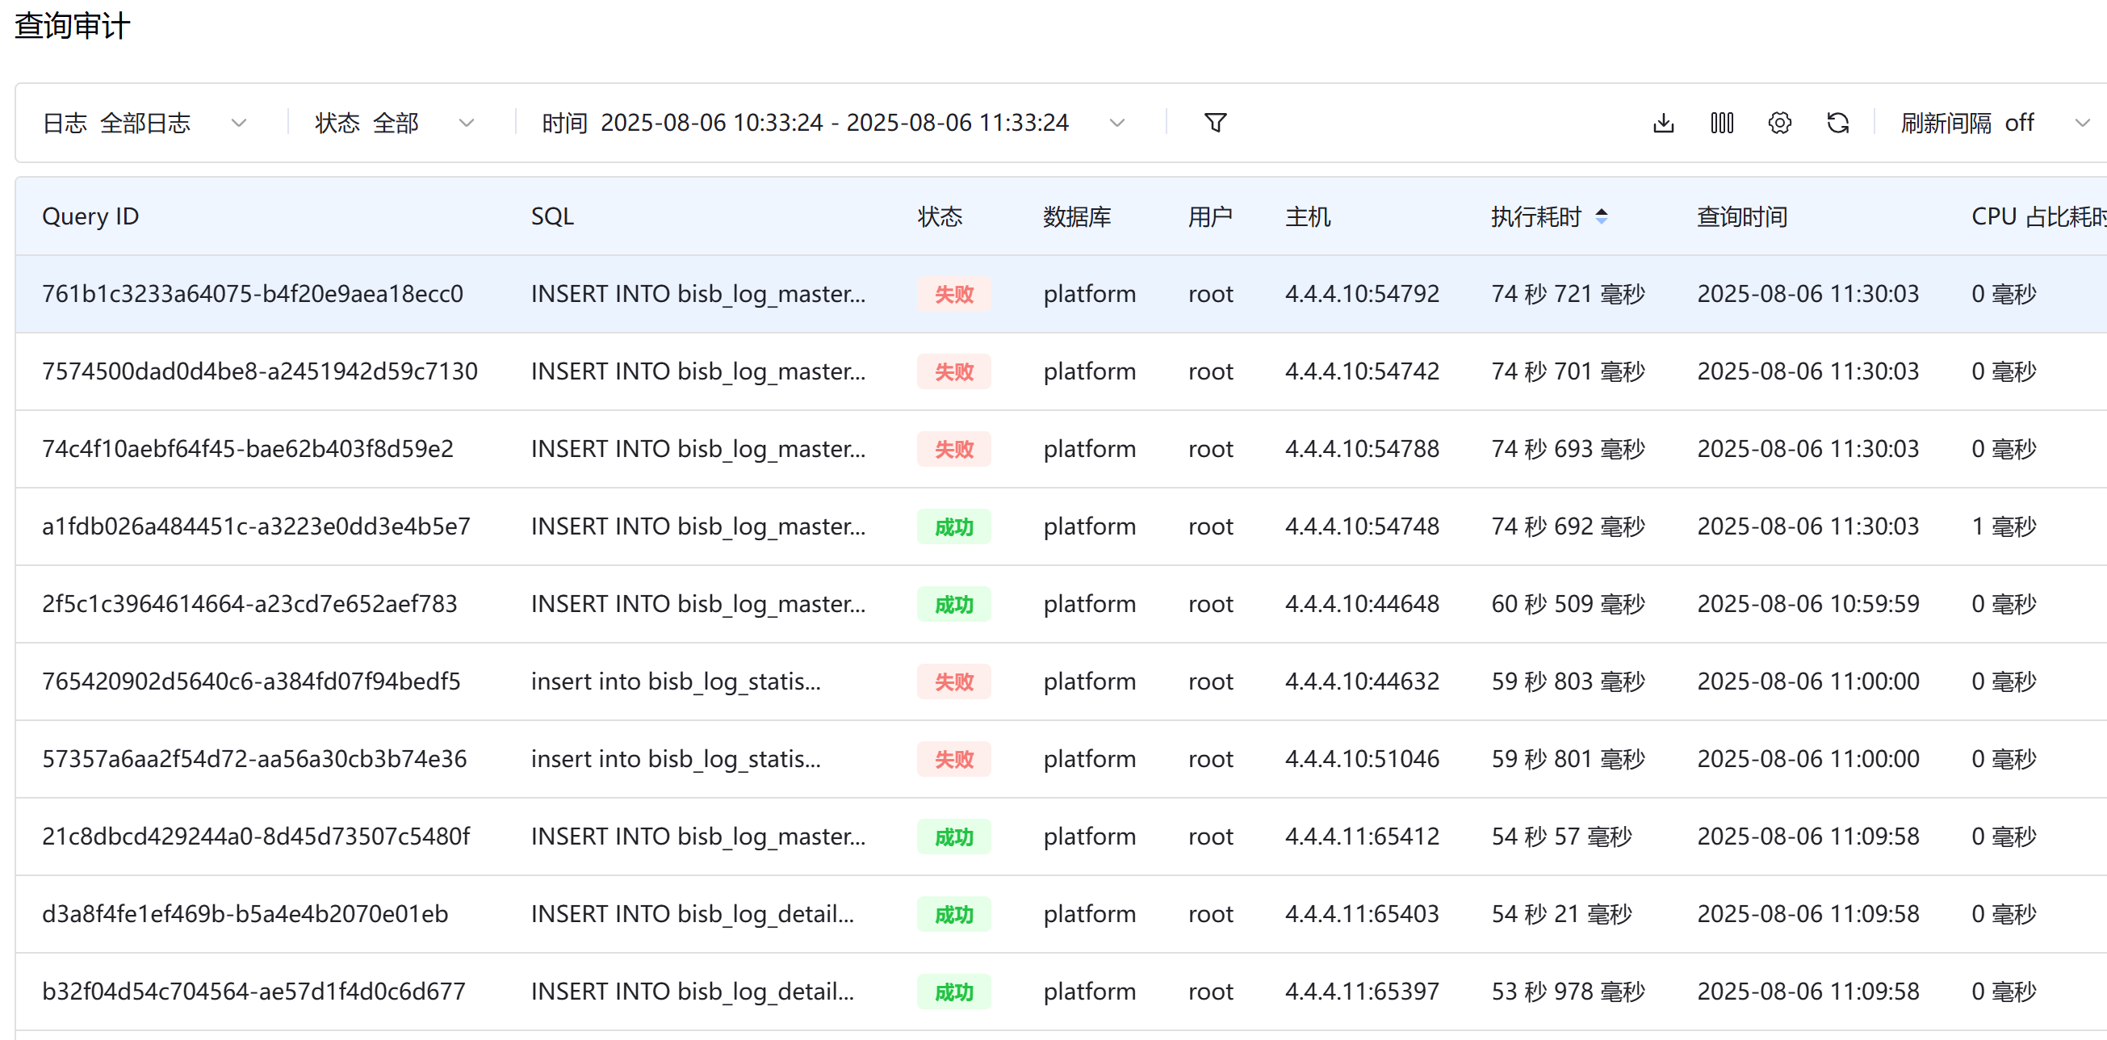This screenshot has width=2107, height=1040.
Task: Click the duration 74 秒 721 毫秒
Action: (1568, 294)
